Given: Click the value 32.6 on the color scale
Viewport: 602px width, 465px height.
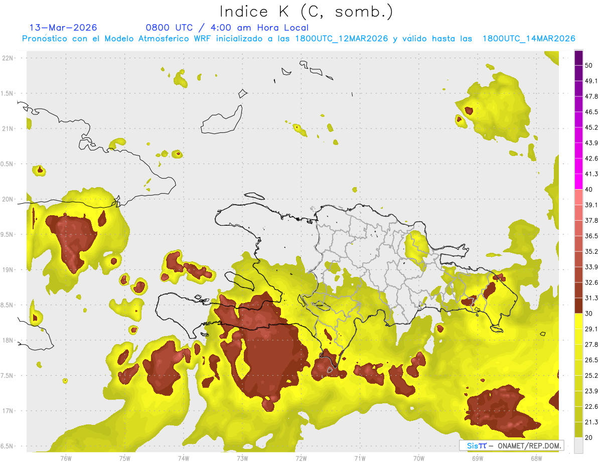Looking at the screenshot, I should pyautogui.click(x=591, y=282).
